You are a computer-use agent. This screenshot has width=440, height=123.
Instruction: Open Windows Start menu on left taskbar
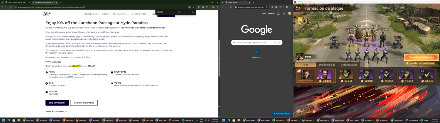coord(4,120)
